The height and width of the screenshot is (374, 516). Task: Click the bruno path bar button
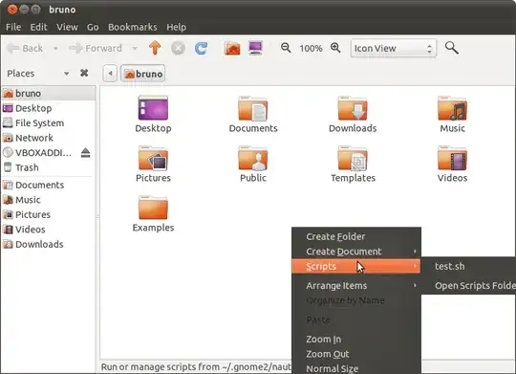(x=143, y=74)
